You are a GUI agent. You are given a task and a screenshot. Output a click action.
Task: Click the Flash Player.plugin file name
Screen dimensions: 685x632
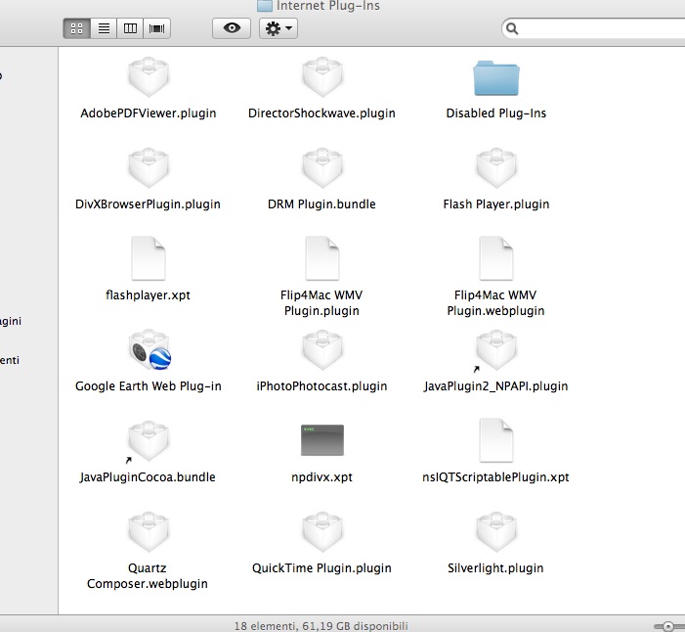pyautogui.click(x=495, y=204)
